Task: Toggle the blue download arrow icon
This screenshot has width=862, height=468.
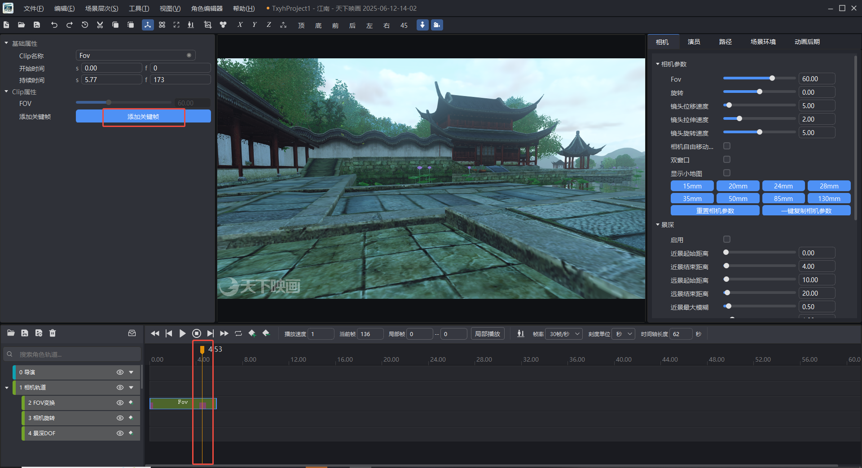Action: (x=422, y=25)
